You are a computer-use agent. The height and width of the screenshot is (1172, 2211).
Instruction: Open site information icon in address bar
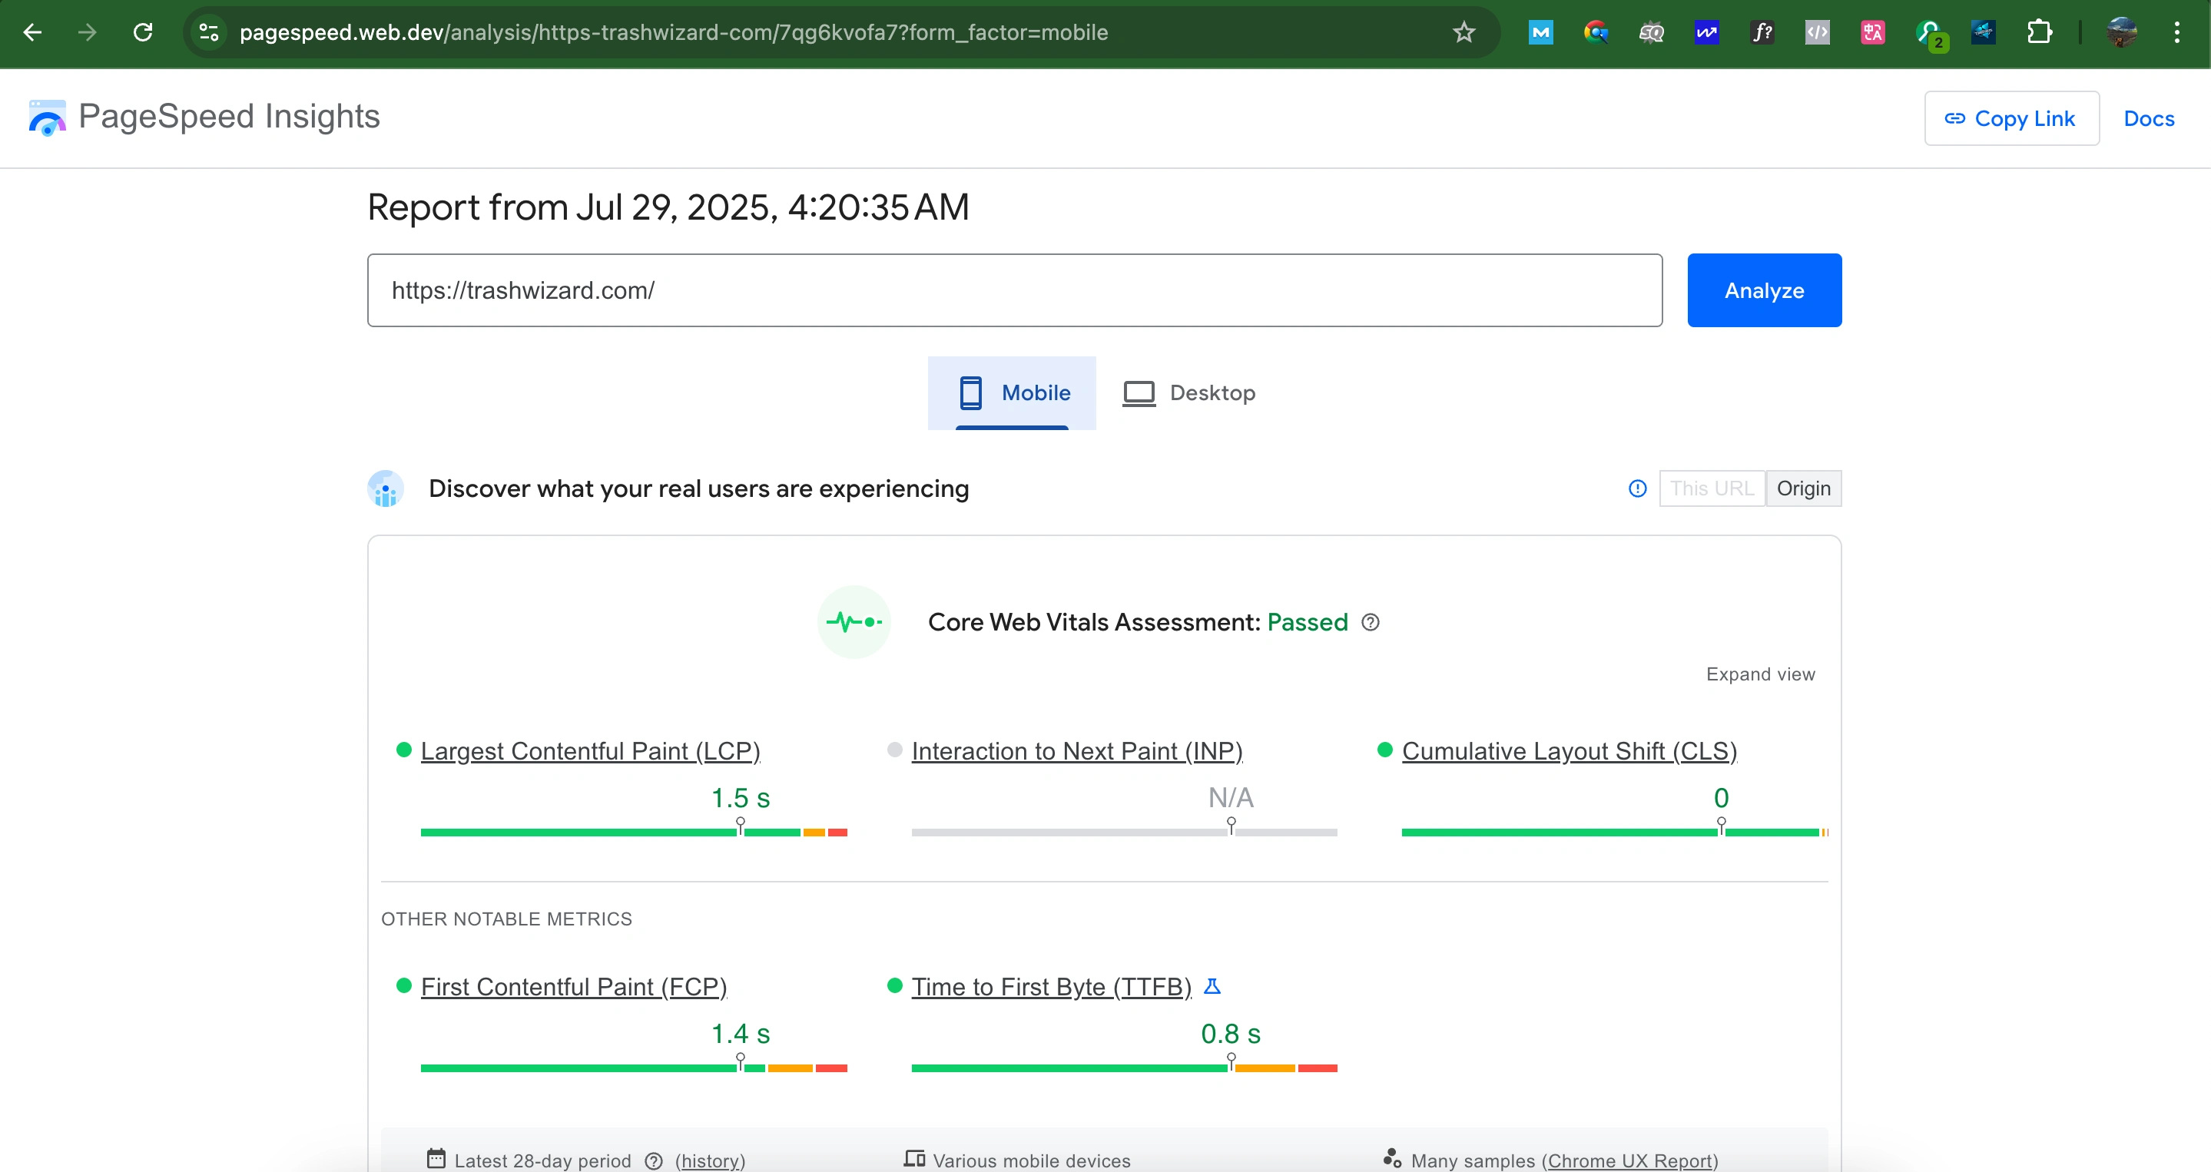(208, 32)
